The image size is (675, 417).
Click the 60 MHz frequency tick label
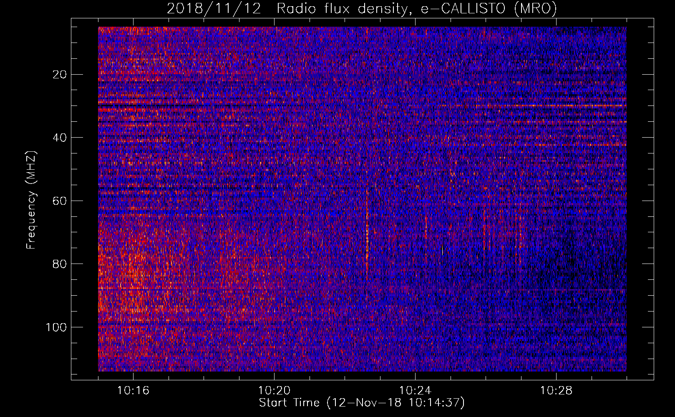[x=60, y=201]
